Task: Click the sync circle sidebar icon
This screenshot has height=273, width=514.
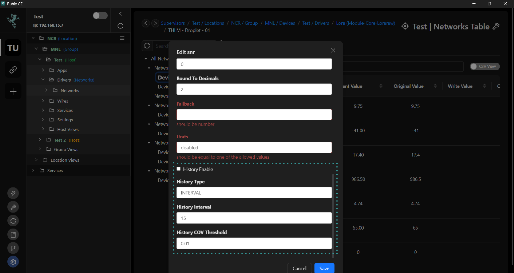Action: click(x=13, y=221)
